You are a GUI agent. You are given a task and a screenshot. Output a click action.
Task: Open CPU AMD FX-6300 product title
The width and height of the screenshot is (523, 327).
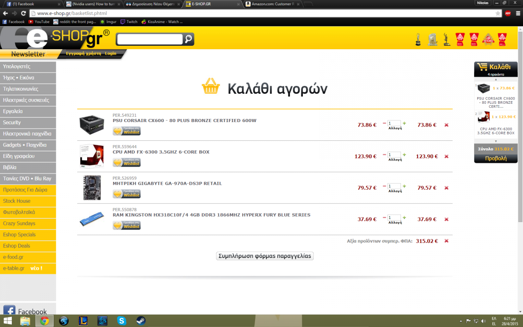pyautogui.click(x=161, y=152)
